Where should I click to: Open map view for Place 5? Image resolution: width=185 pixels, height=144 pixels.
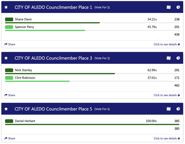[169, 109]
